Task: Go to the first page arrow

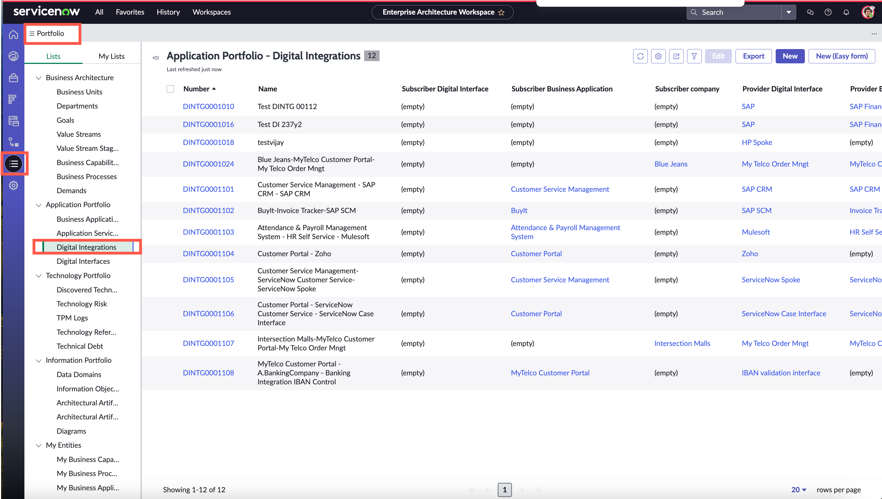Action: pos(472,490)
